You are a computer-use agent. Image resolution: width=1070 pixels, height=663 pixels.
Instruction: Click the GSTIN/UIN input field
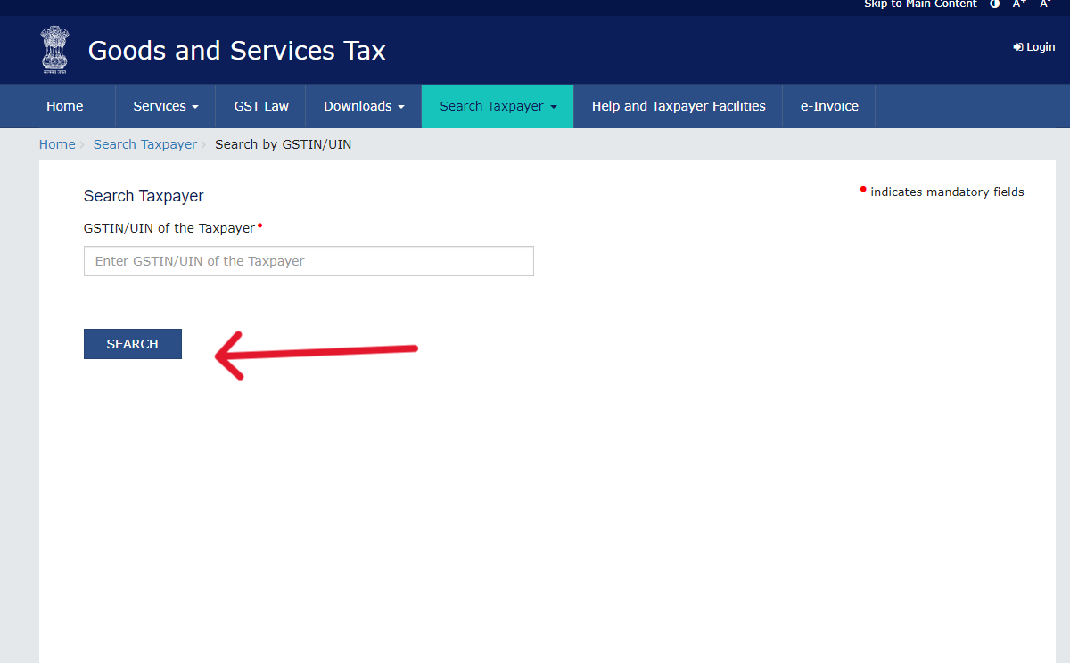[x=308, y=260]
